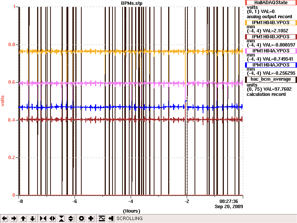Select the IPM1H04B.XPOS legend entry
Viewport: 297px width, 223px height.
[271, 36]
